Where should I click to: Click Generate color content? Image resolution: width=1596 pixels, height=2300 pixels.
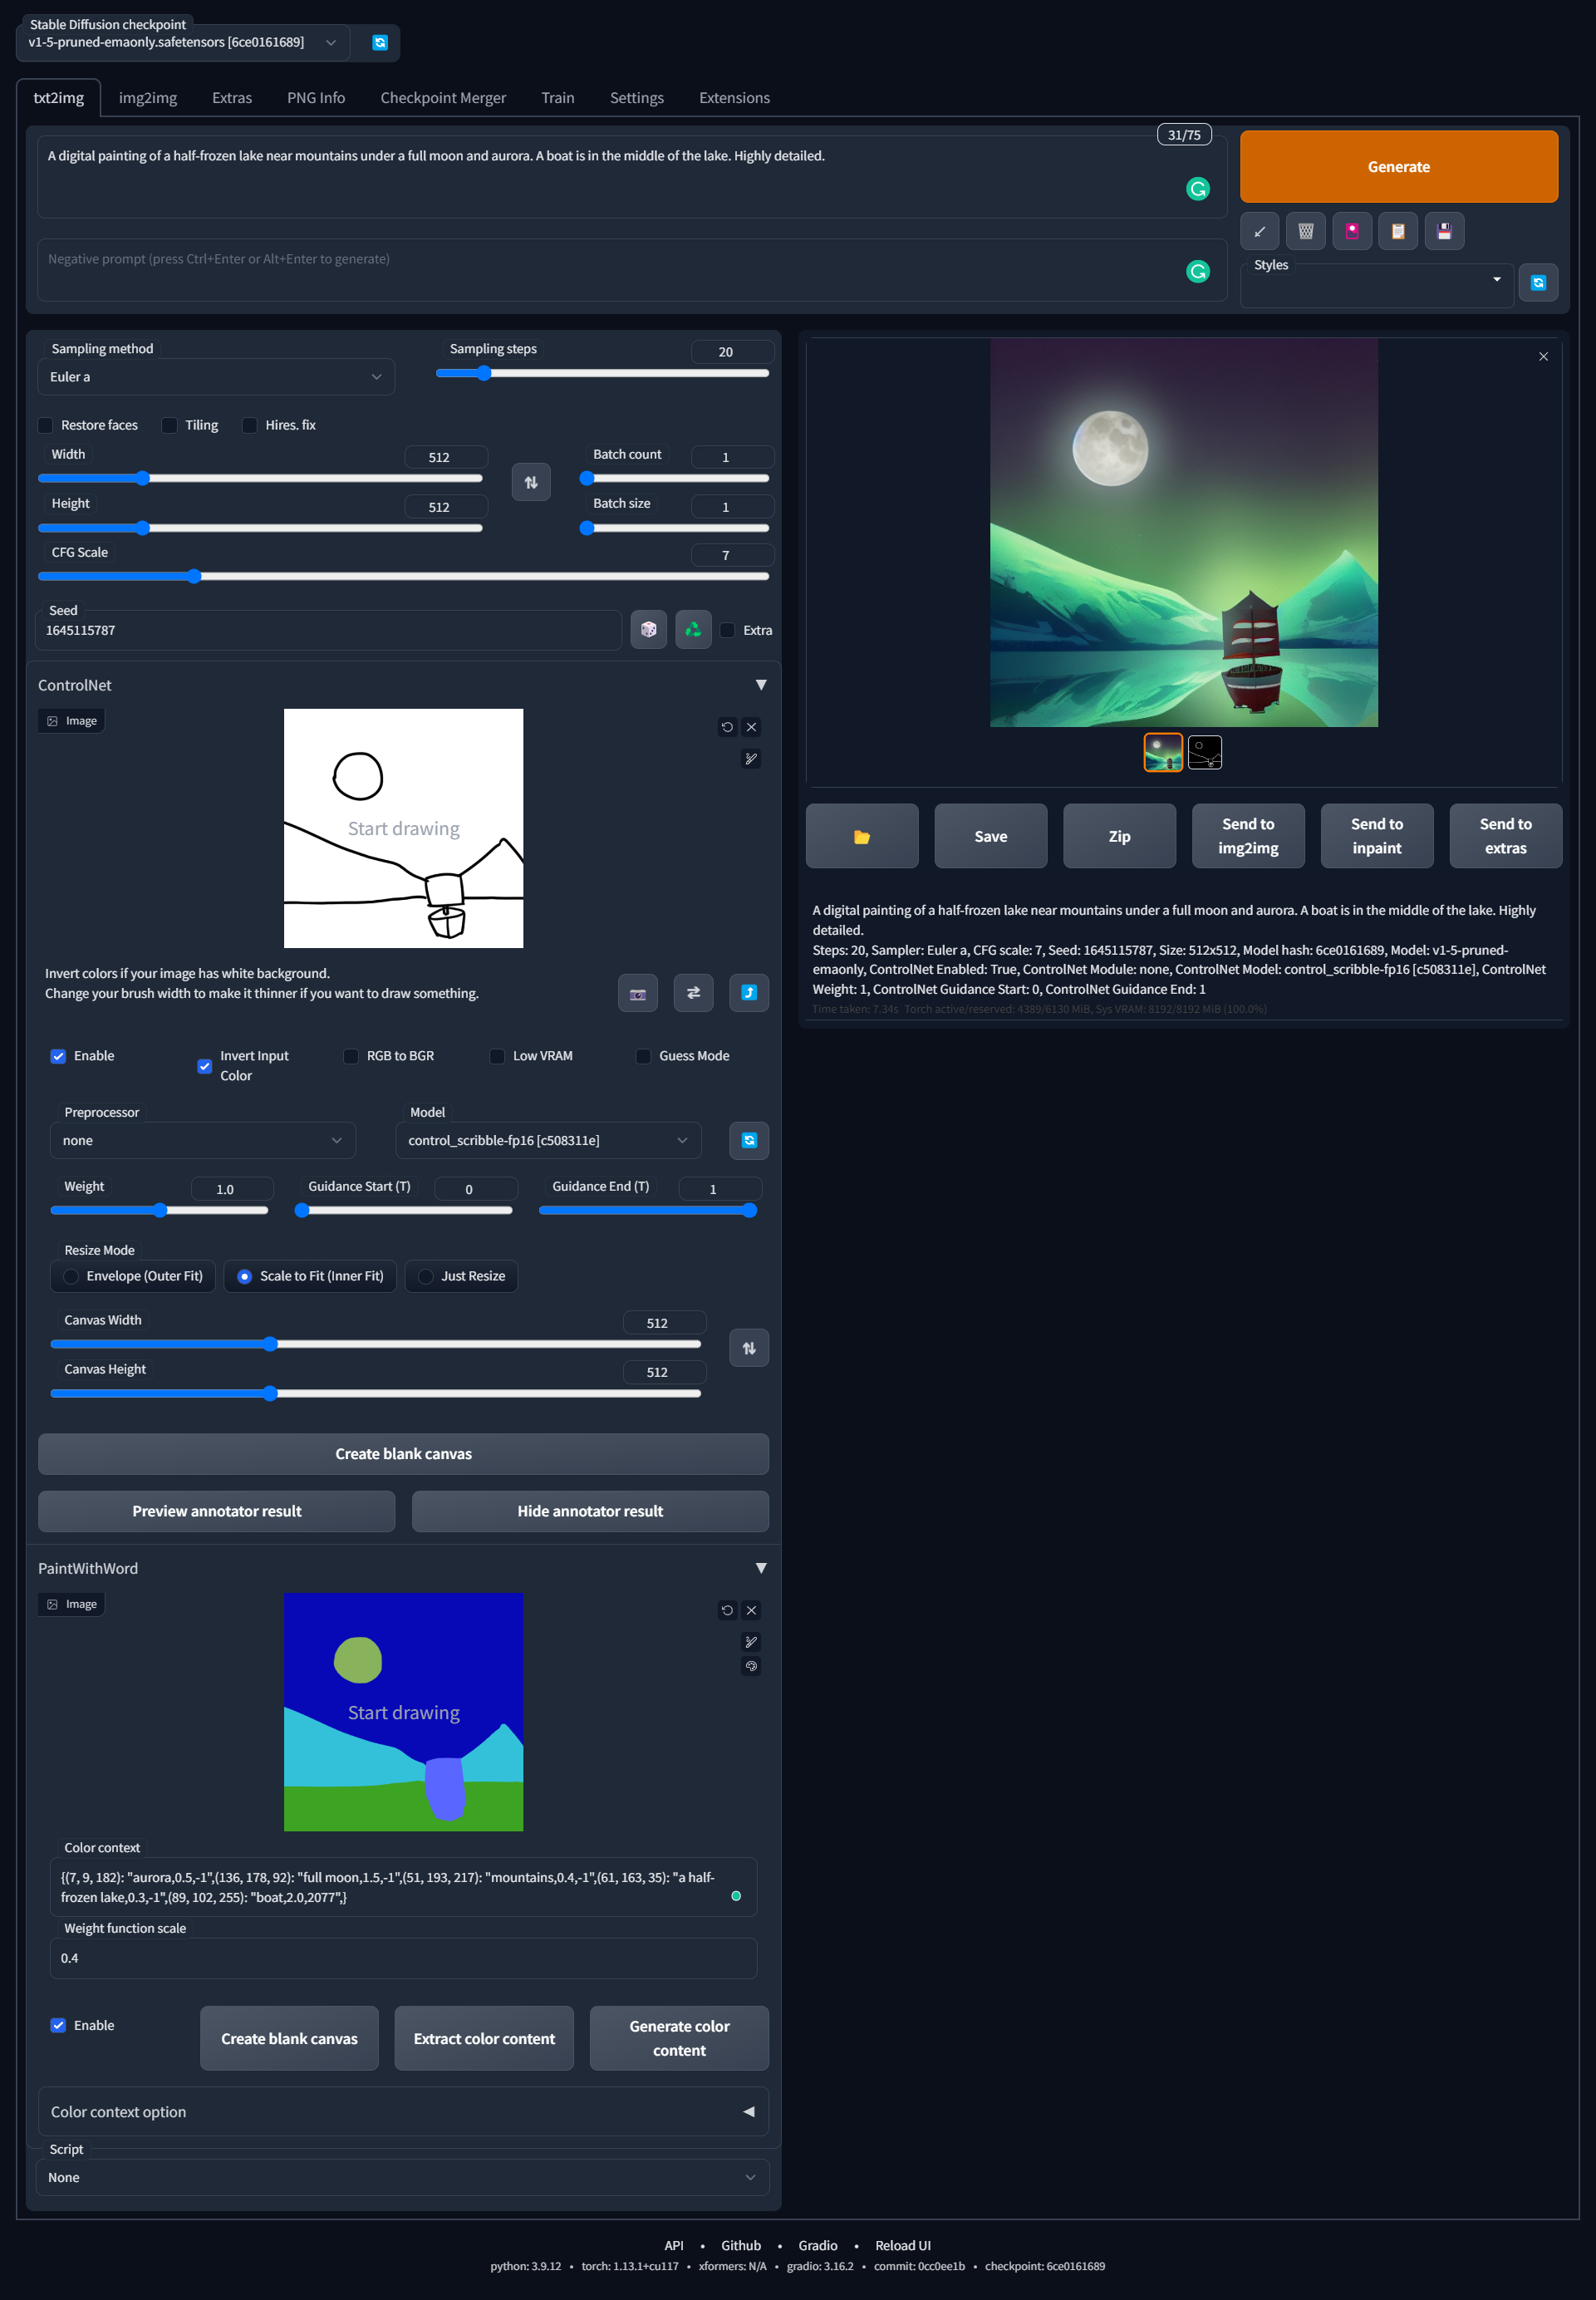click(679, 2038)
